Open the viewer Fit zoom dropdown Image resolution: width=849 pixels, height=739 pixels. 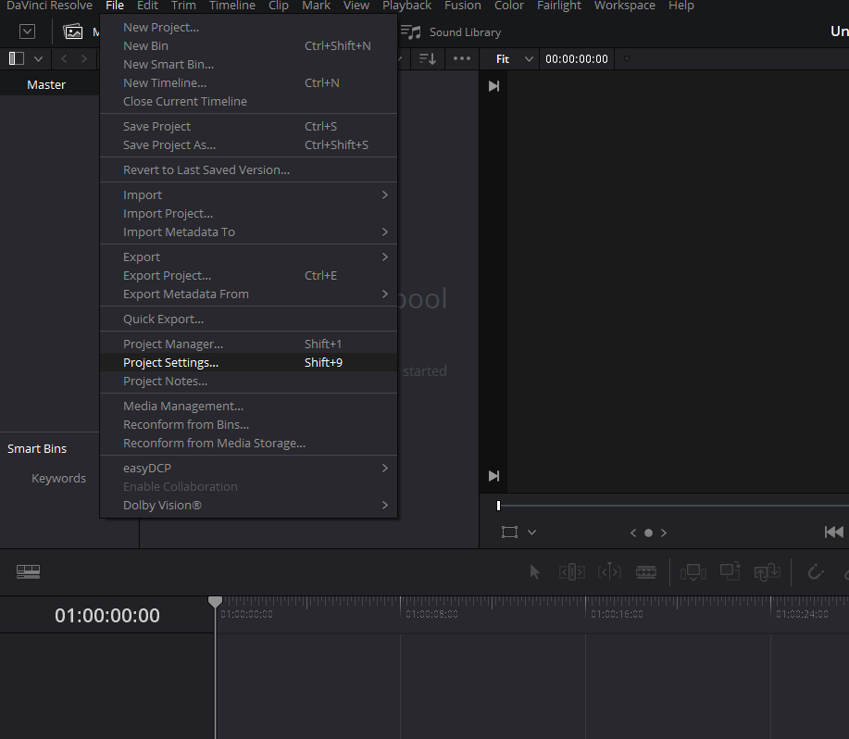click(514, 59)
